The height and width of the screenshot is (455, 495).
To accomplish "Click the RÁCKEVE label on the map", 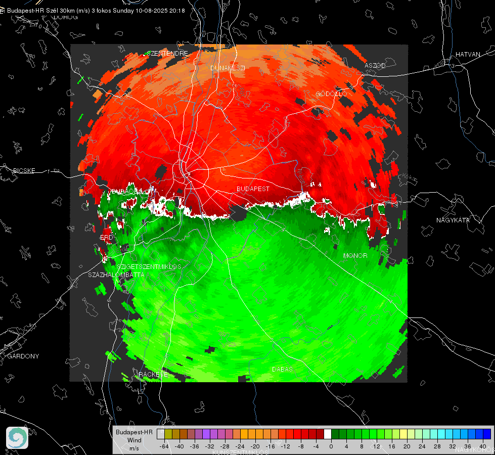I will pyautogui.click(x=153, y=375).
